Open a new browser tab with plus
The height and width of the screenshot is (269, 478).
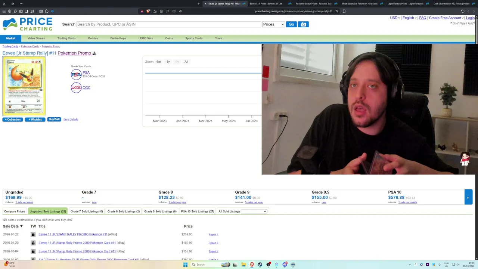tap(199, 4)
